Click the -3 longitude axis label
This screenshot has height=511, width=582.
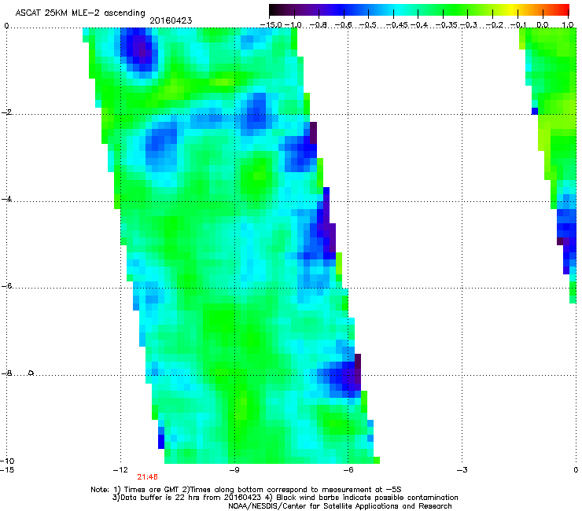[462, 470]
